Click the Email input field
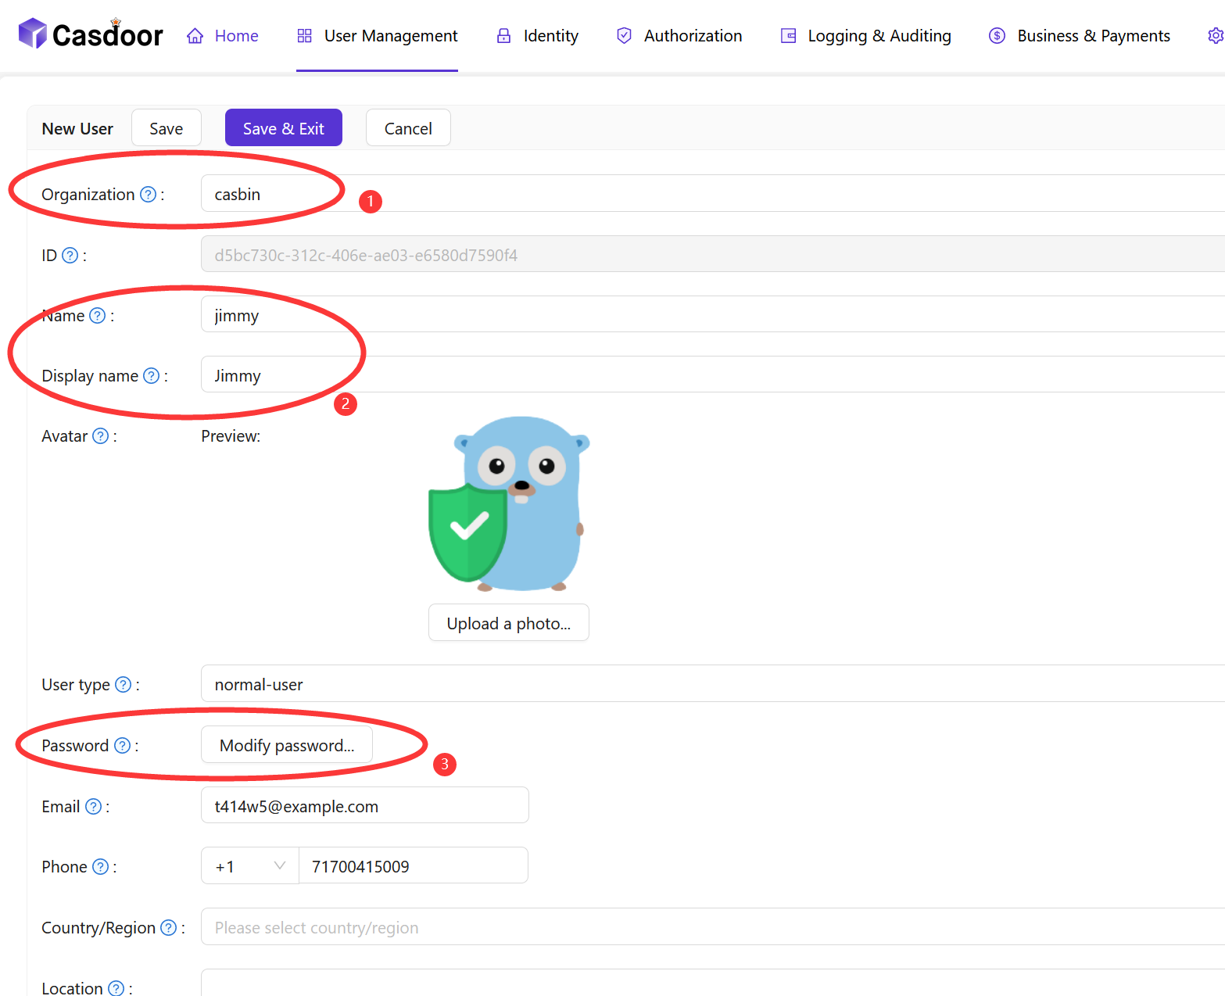The width and height of the screenshot is (1225, 996). [364, 806]
